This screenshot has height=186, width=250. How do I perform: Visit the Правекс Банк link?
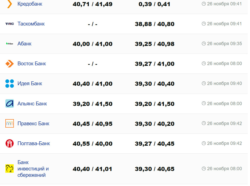point(33,123)
